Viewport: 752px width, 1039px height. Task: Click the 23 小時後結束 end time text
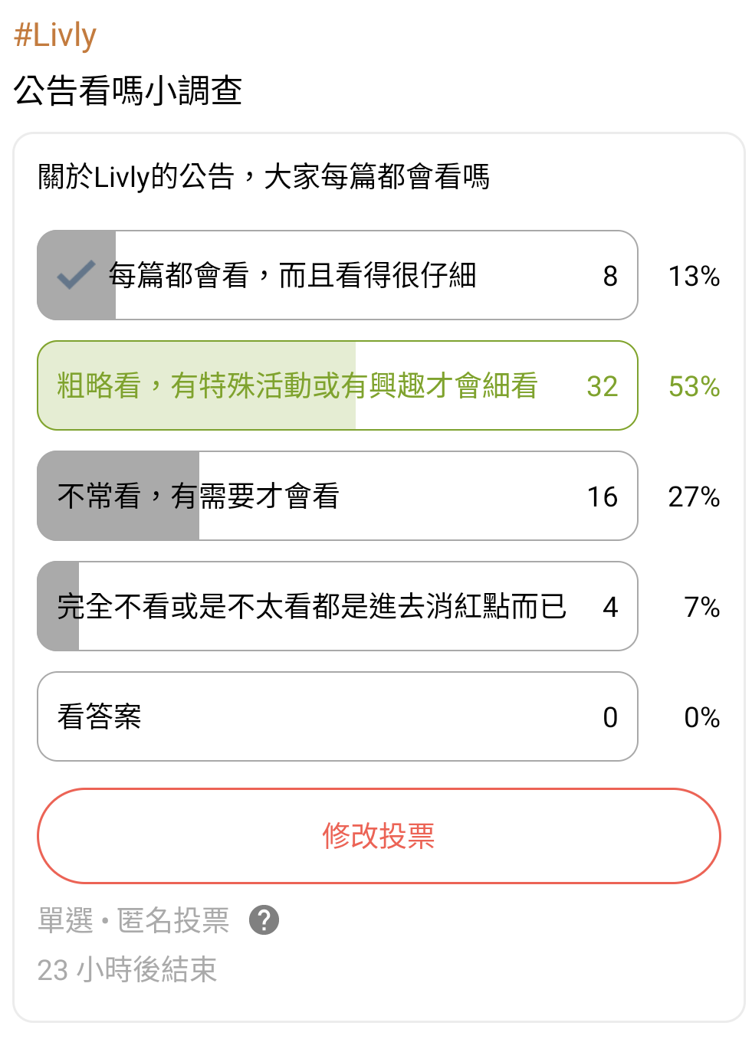[127, 970]
